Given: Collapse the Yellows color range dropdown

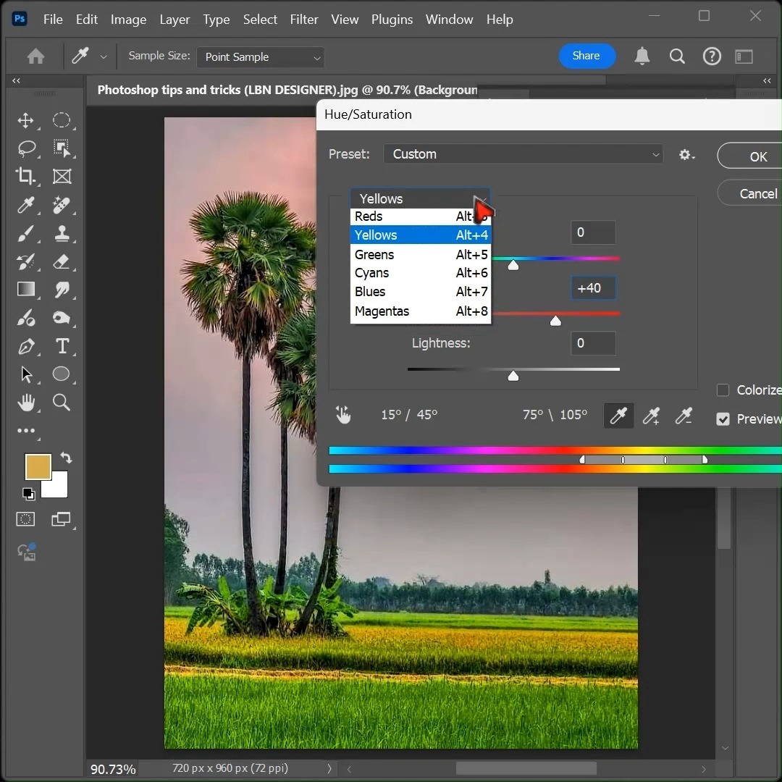Looking at the screenshot, I should [x=420, y=198].
